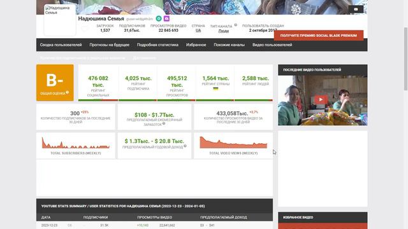This screenshot has height=229, width=408.
Task: Open Подробная статистика tab
Action: 157,45
